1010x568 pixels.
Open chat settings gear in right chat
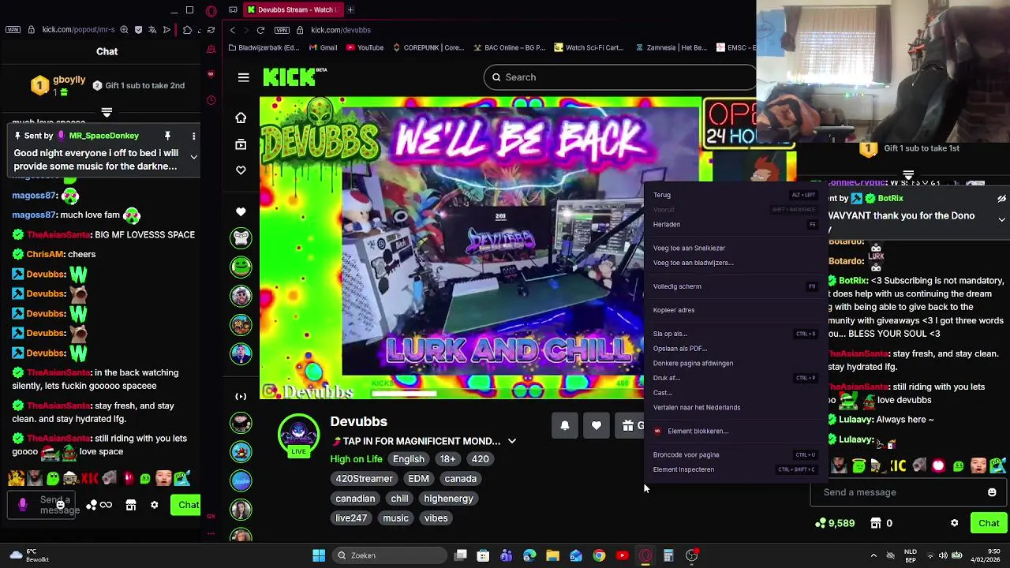(955, 523)
